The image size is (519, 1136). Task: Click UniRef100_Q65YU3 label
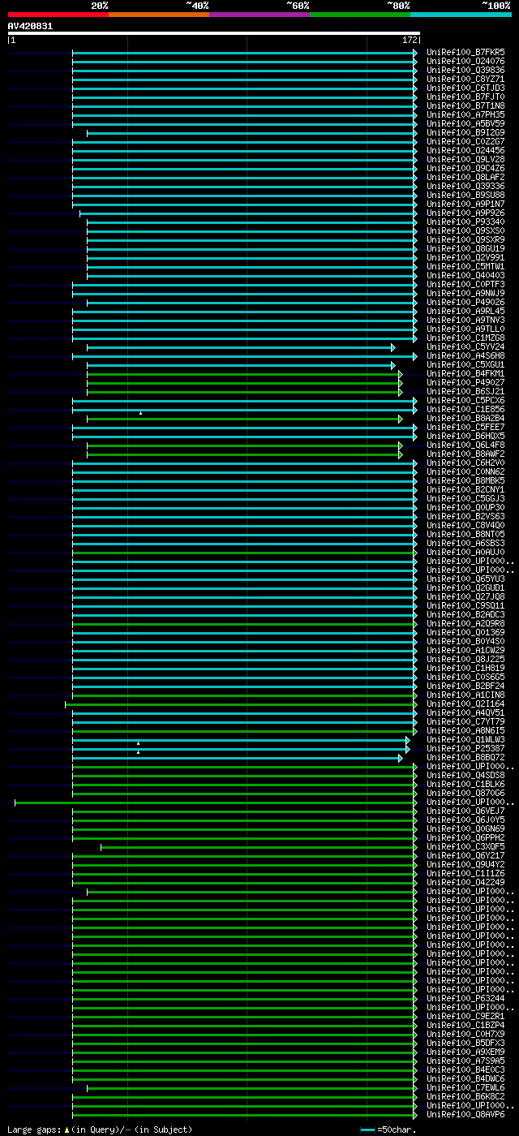pyautogui.click(x=465, y=579)
